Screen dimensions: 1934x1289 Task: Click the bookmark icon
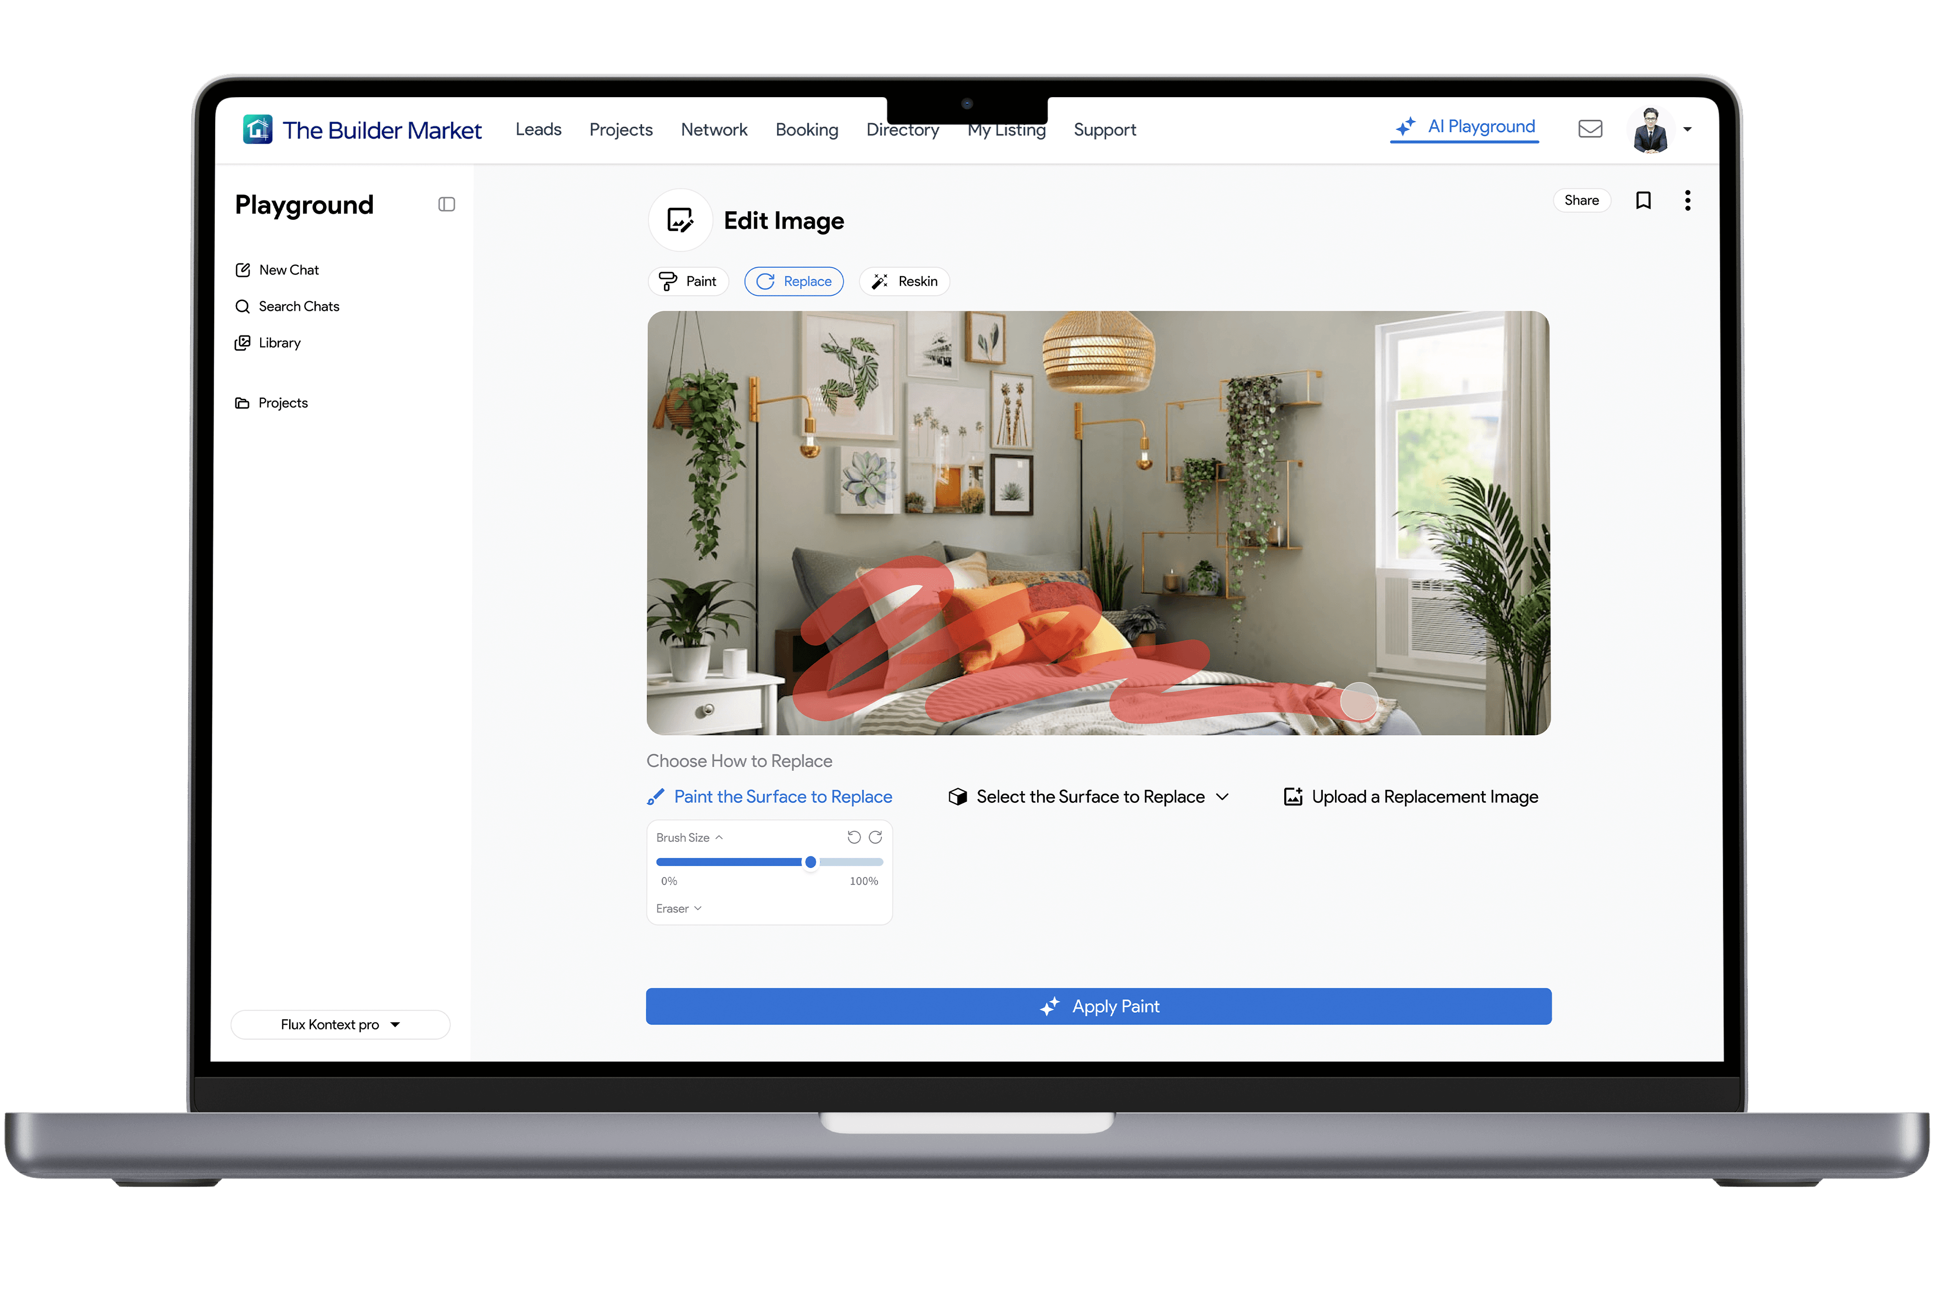click(x=1643, y=201)
